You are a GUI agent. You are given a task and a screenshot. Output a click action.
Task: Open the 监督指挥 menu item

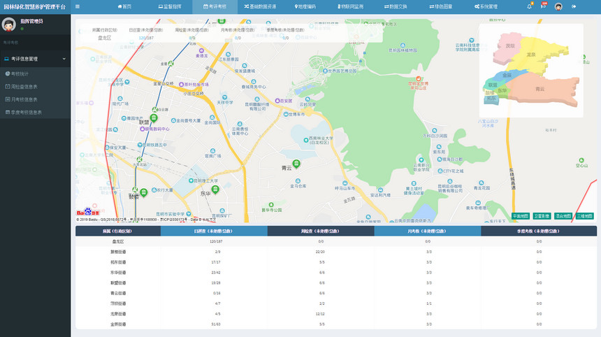tap(169, 6)
